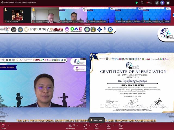Expand the arrow next to React

[x=100, y=125]
